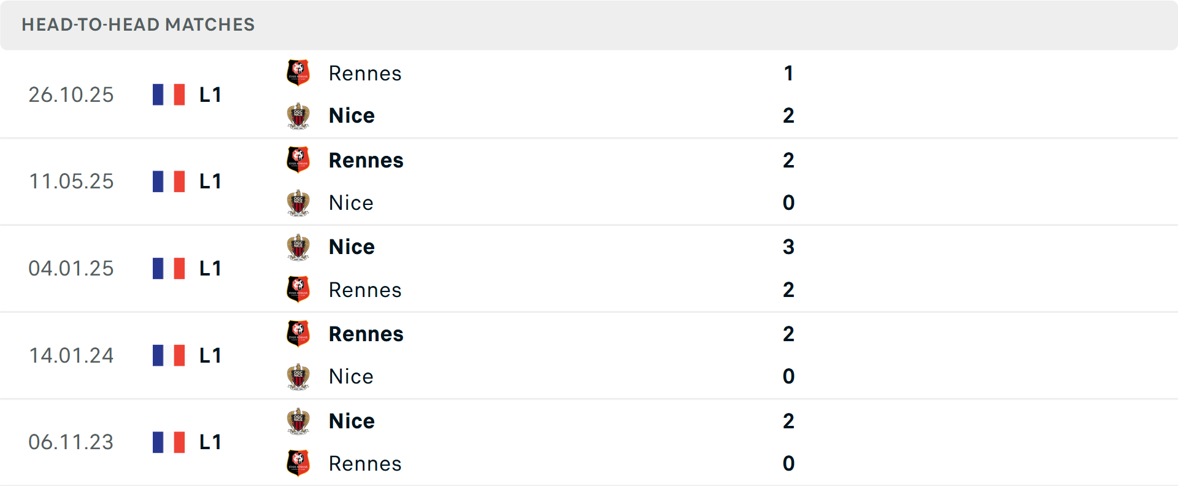Image resolution: width=1178 pixels, height=486 pixels.
Task: Click the French flag next to the 26.10.25 date
Action: [168, 94]
